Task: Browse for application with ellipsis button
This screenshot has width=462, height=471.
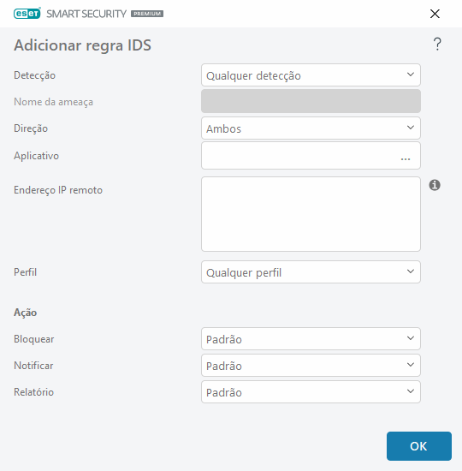Action: pyautogui.click(x=406, y=158)
